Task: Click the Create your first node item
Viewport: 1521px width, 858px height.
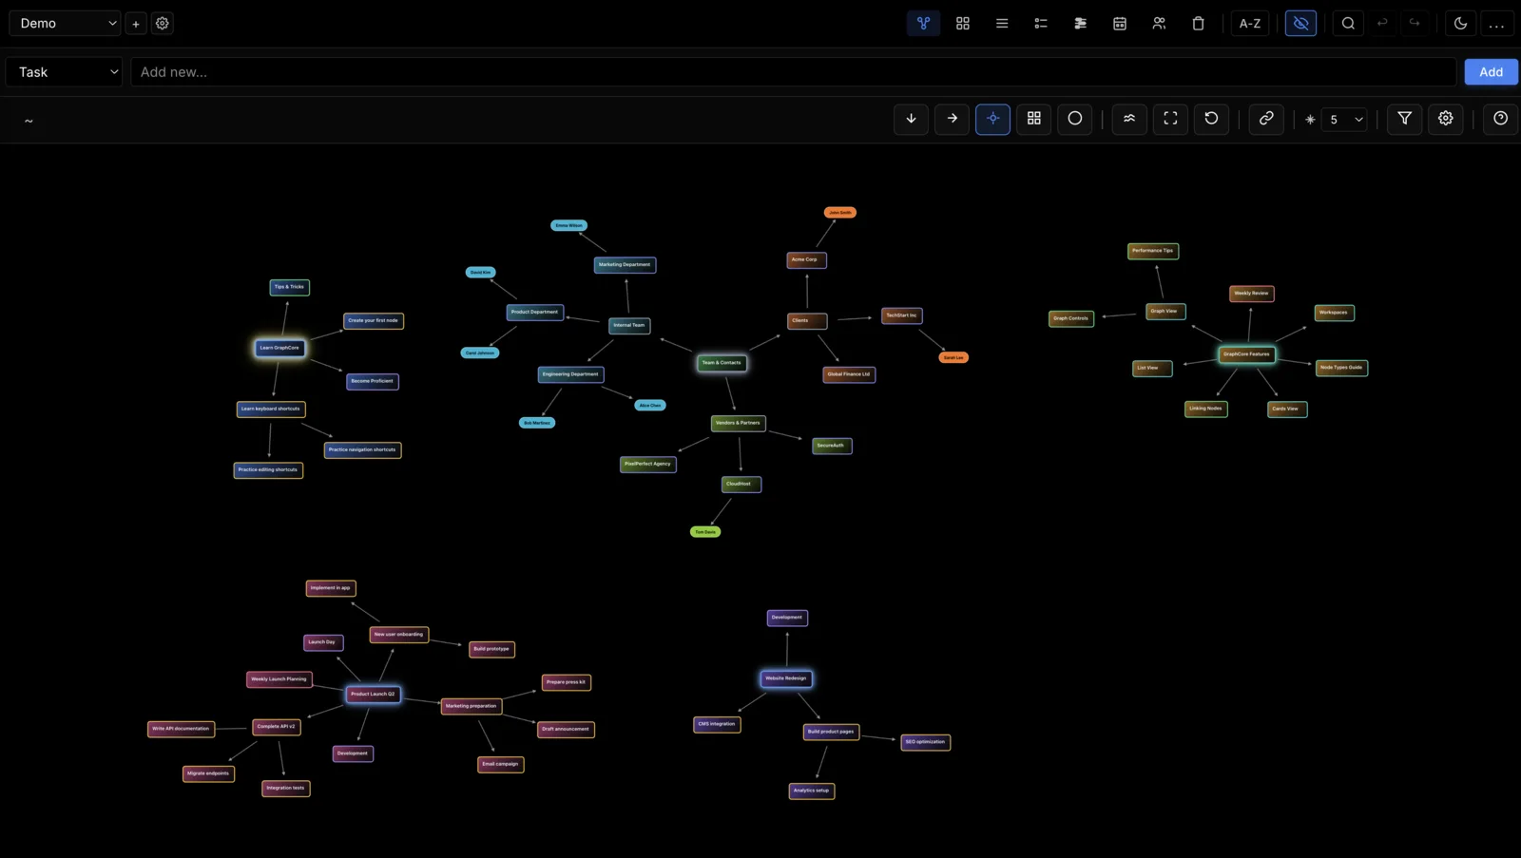Action: tap(373, 321)
